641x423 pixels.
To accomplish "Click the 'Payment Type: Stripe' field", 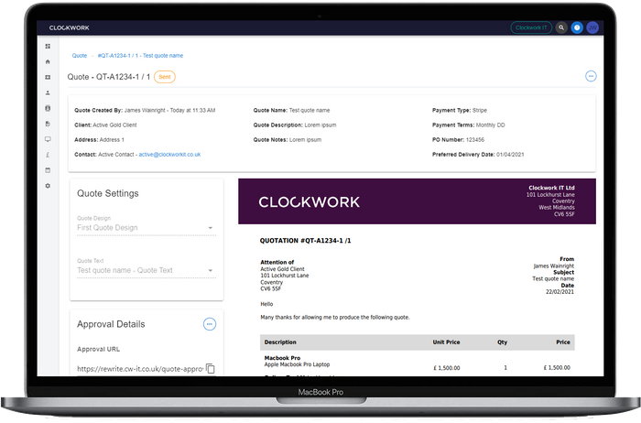I will point(460,111).
